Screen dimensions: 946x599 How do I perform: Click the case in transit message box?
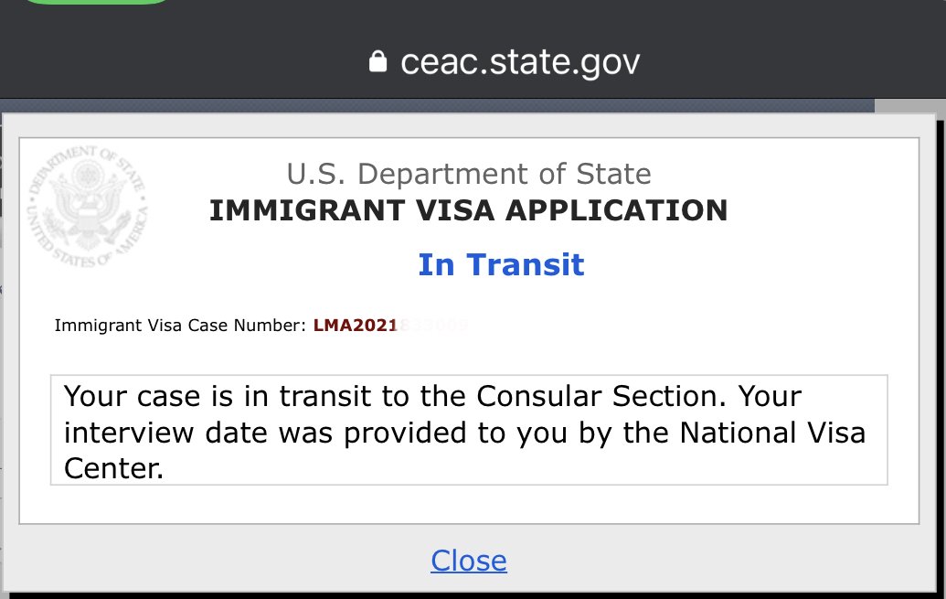[469, 430]
